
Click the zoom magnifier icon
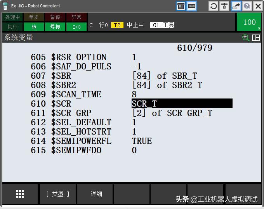pos(245,38)
